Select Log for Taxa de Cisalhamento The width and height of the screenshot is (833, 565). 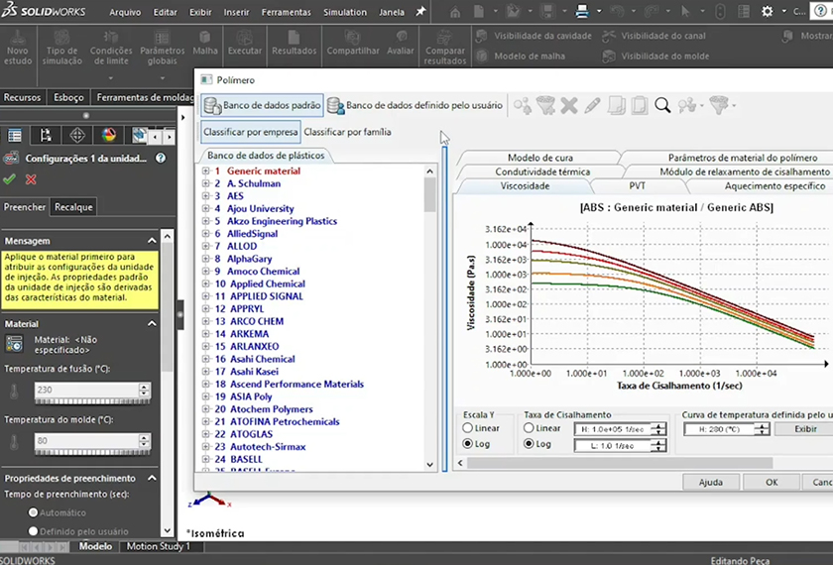529,444
